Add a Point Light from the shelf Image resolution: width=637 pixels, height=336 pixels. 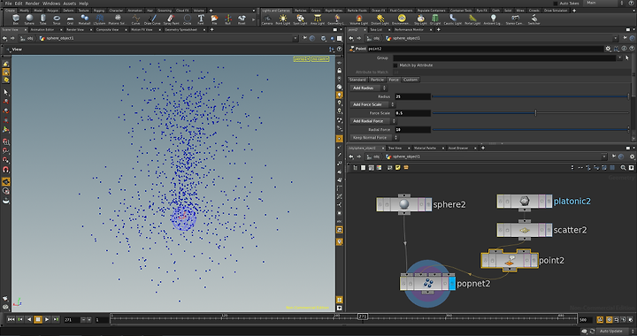point(283,19)
